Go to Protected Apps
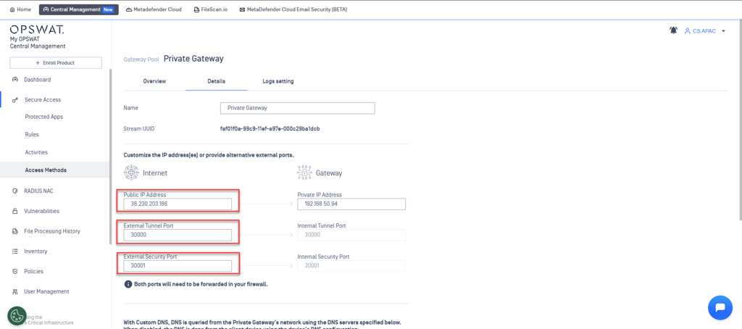742x329 pixels. pos(44,117)
